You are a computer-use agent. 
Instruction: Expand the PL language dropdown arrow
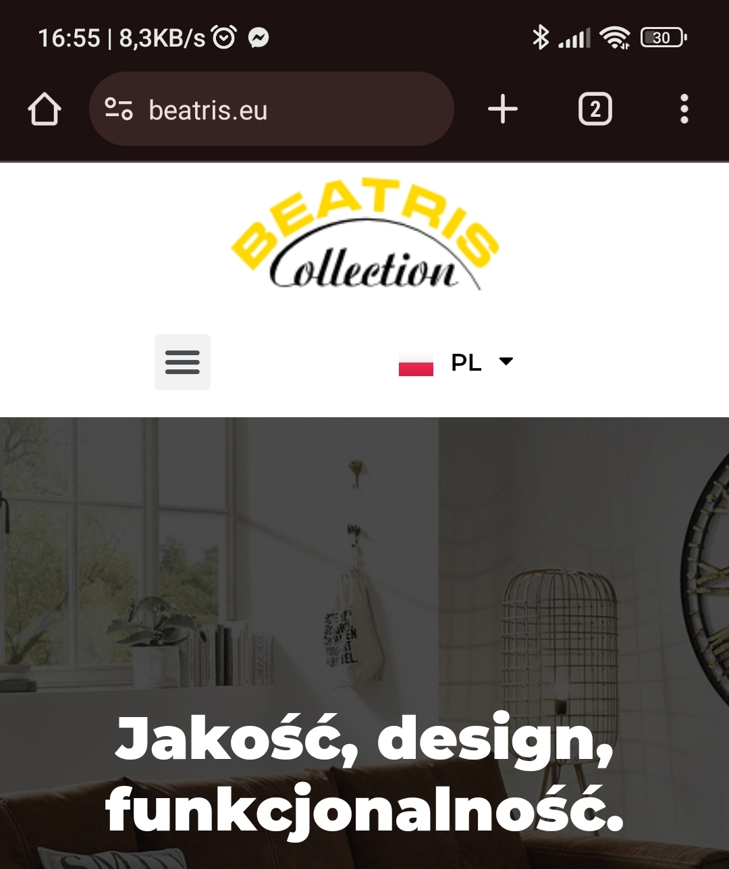click(x=506, y=361)
